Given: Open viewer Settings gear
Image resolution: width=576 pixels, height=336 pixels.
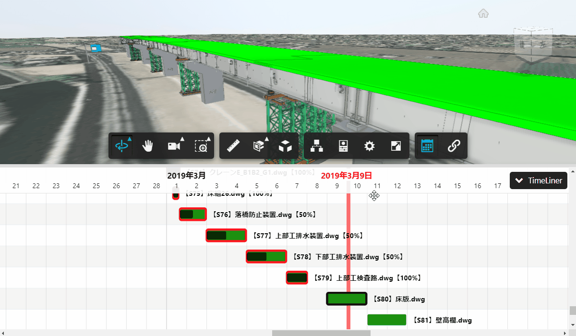Looking at the screenshot, I should 369,146.
